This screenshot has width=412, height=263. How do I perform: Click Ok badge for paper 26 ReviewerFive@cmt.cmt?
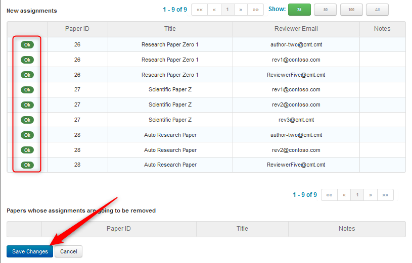click(27, 75)
